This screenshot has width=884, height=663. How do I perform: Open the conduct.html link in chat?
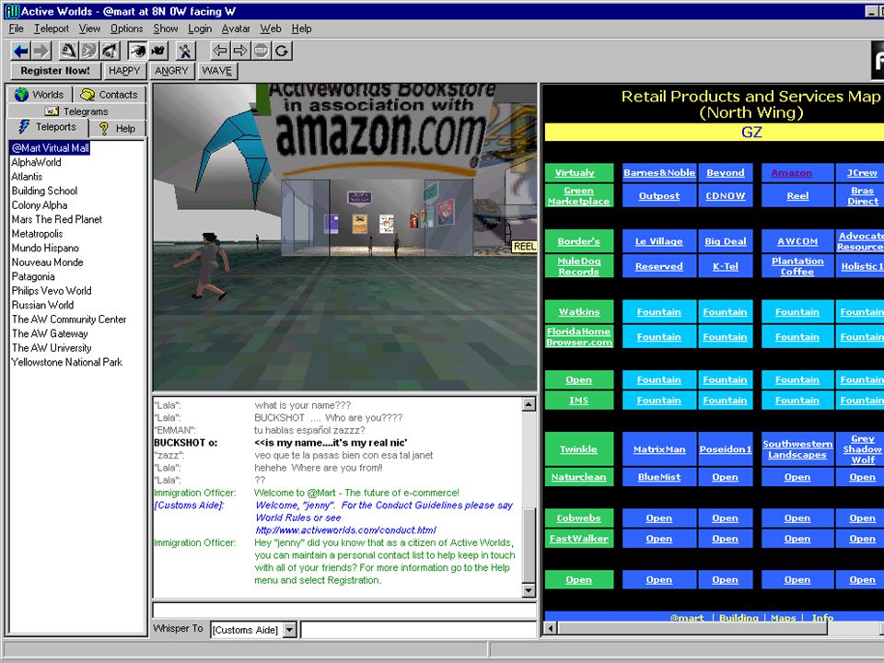(345, 530)
